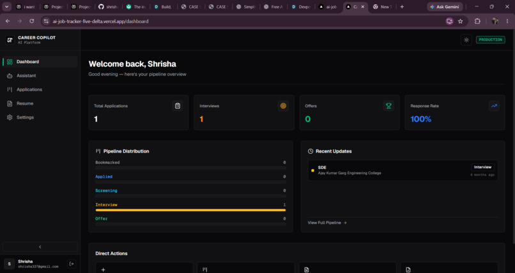Click the Interview status badge on SDE
This screenshot has height=273, width=515.
[482, 167]
